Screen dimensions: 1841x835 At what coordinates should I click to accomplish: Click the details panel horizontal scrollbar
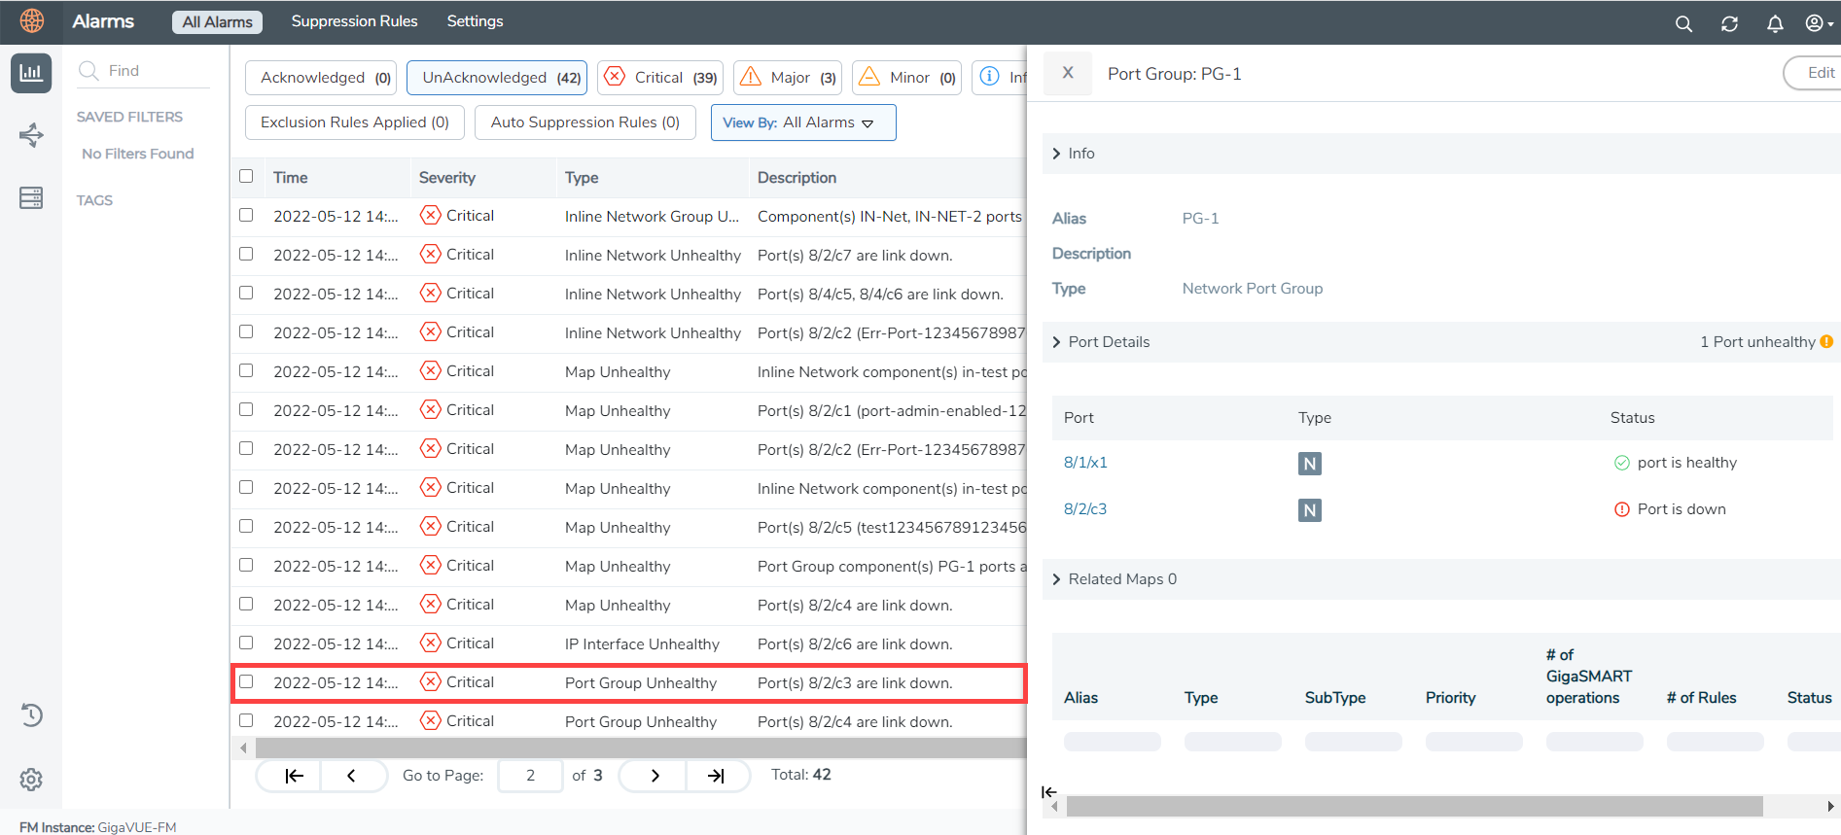point(1414,807)
